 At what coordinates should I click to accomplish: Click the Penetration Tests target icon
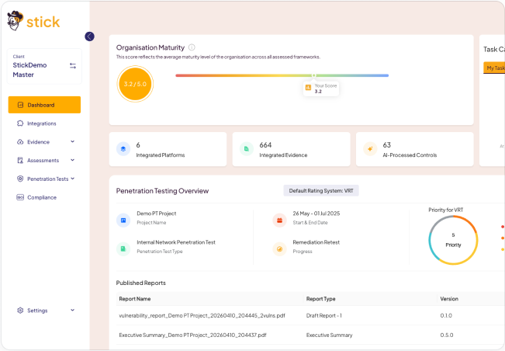click(x=20, y=179)
